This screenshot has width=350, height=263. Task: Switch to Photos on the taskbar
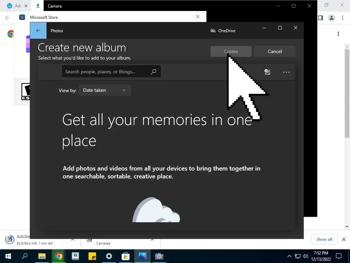tap(143, 256)
